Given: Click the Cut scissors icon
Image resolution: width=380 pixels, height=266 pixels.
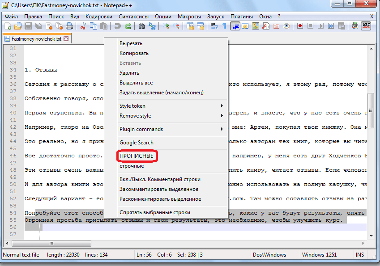Looking at the screenshot, I should point(83,26).
